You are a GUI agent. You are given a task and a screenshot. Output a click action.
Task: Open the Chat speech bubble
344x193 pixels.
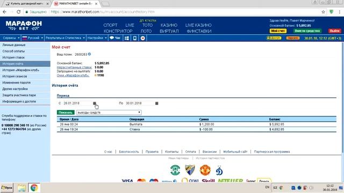[x=115, y=38]
